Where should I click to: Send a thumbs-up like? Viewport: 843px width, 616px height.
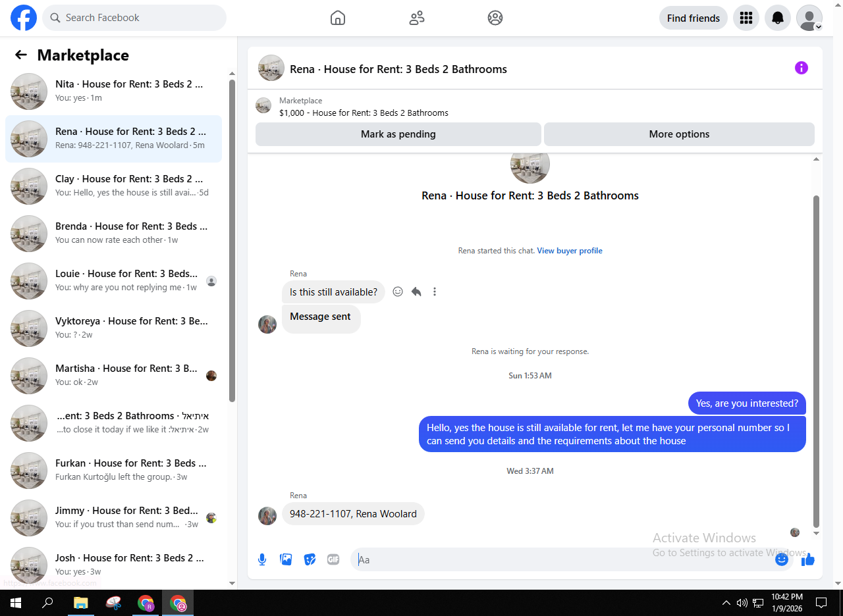(808, 559)
